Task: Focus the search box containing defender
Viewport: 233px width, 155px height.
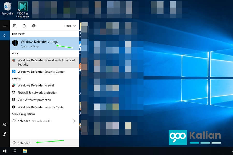Action: (x=44, y=143)
